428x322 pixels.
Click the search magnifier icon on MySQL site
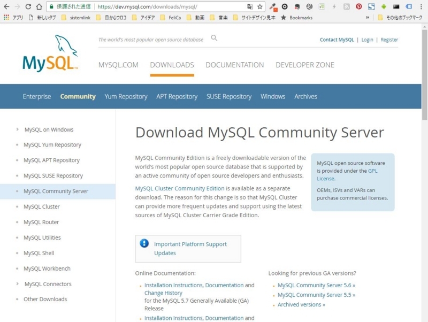[x=214, y=38]
